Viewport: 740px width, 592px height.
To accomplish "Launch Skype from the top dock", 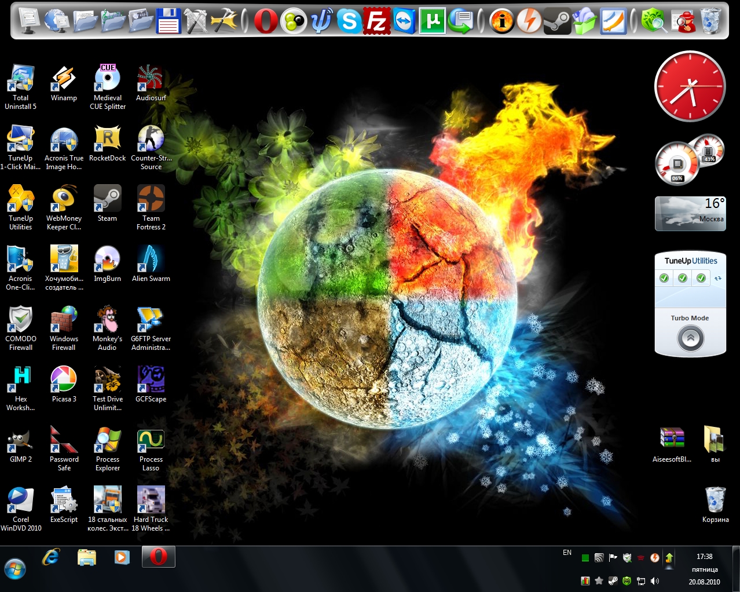I will [349, 21].
